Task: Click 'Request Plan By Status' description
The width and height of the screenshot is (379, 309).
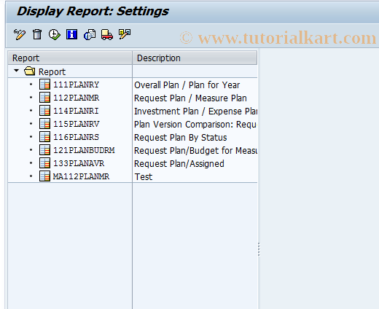Action: click(x=181, y=138)
